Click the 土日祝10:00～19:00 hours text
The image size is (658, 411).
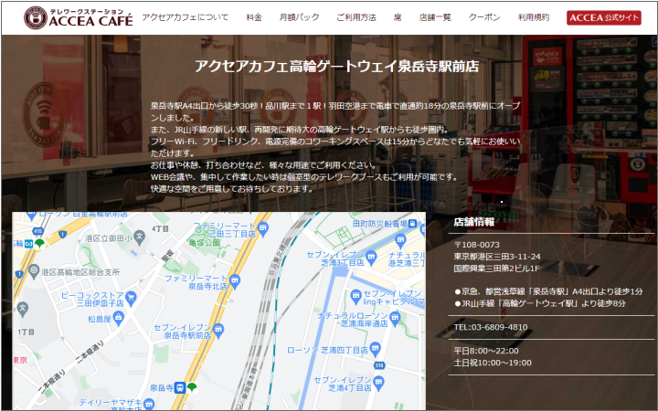[x=493, y=363]
